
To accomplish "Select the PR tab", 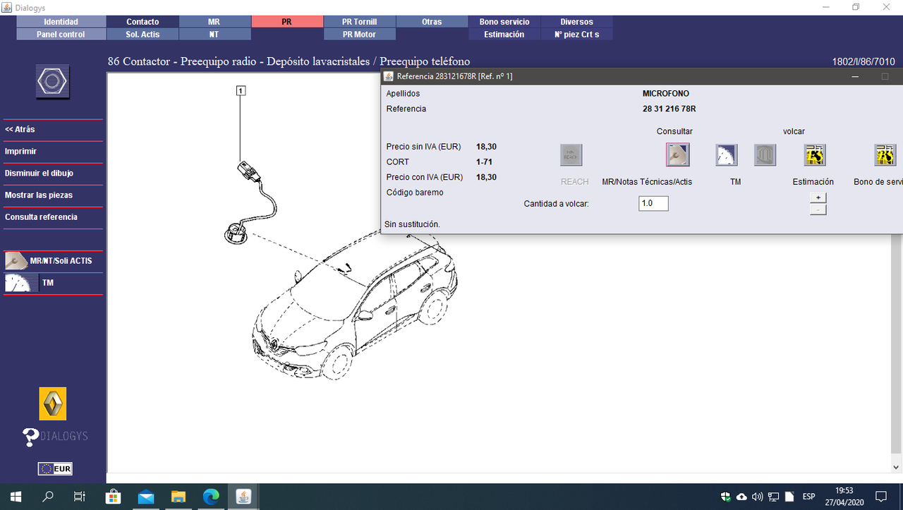I will click(x=286, y=22).
